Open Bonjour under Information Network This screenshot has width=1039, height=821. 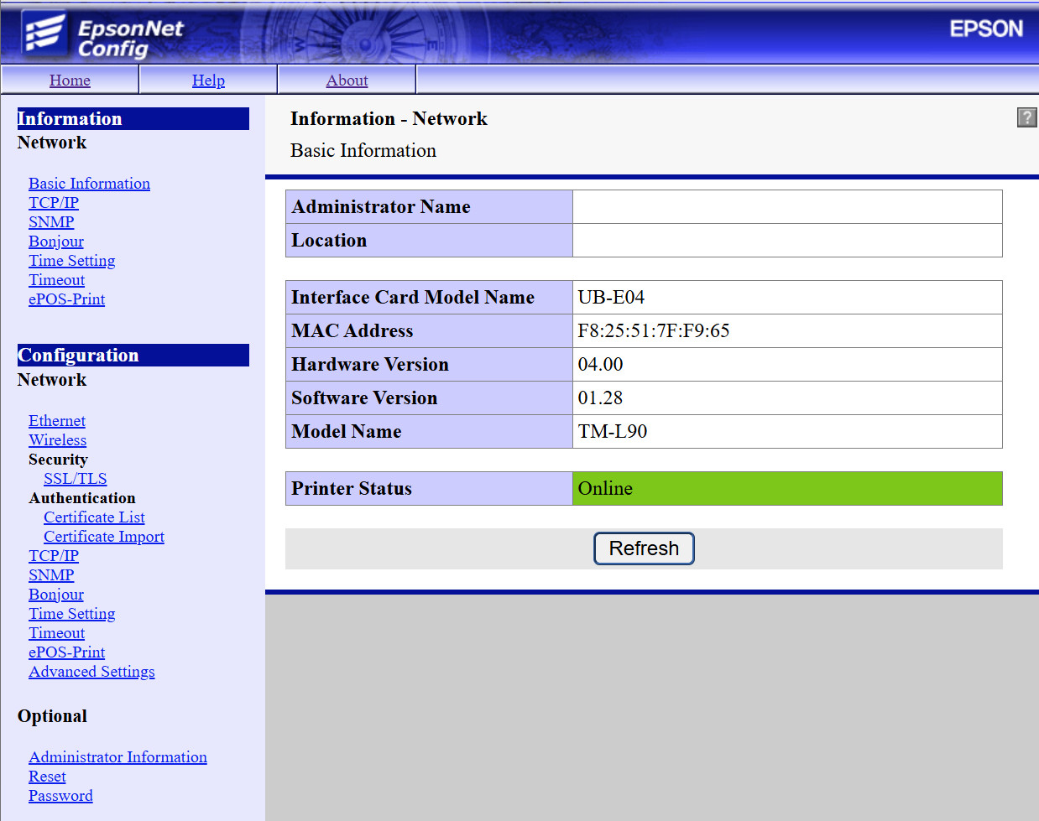pyautogui.click(x=56, y=242)
